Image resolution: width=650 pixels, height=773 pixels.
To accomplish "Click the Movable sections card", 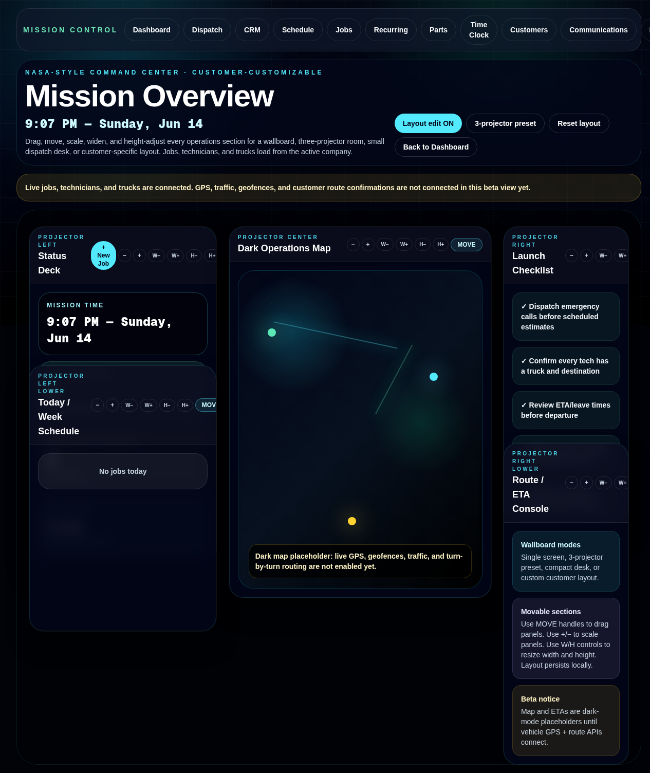I will (x=566, y=638).
